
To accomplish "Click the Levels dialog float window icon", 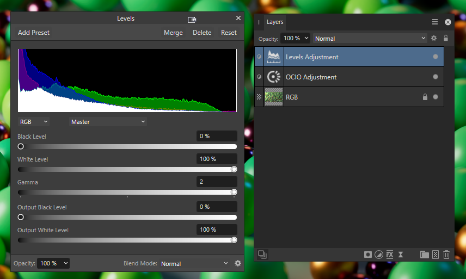I will [192, 20].
